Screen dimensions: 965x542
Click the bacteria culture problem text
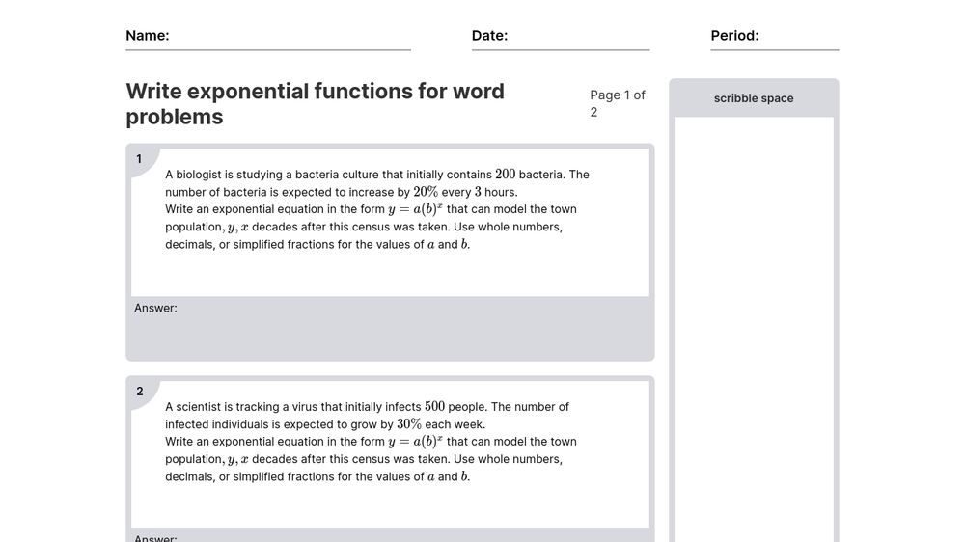(x=377, y=209)
